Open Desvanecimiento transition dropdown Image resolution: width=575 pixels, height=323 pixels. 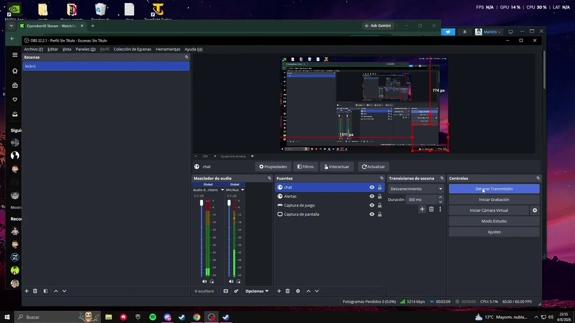tap(416, 189)
